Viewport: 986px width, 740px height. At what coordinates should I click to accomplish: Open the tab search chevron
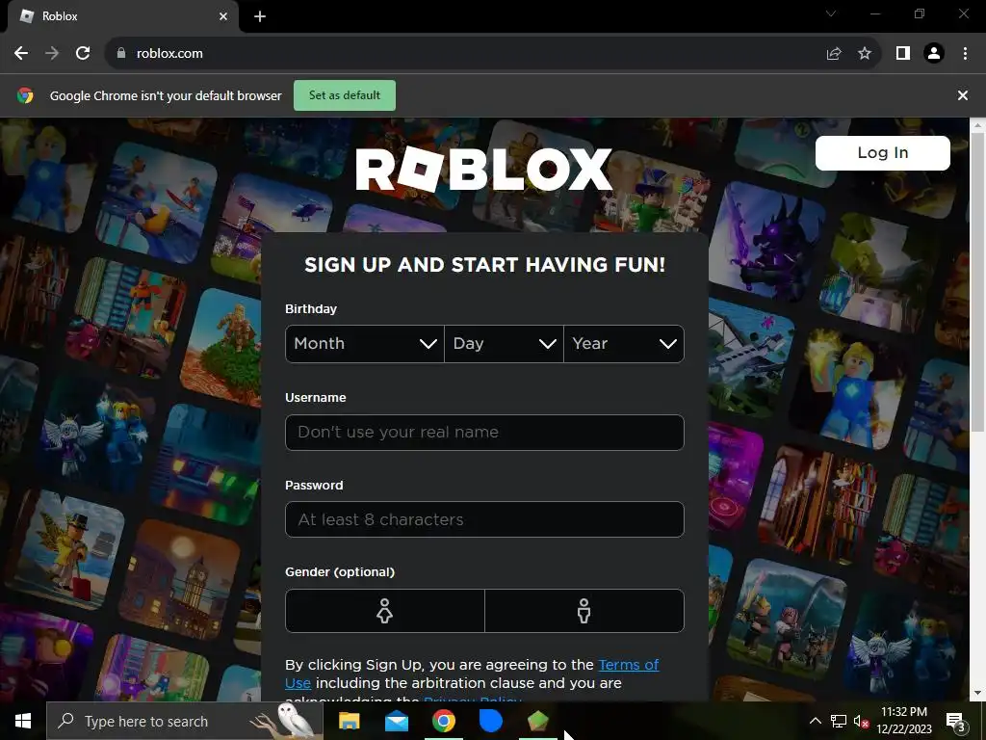tap(831, 13)
